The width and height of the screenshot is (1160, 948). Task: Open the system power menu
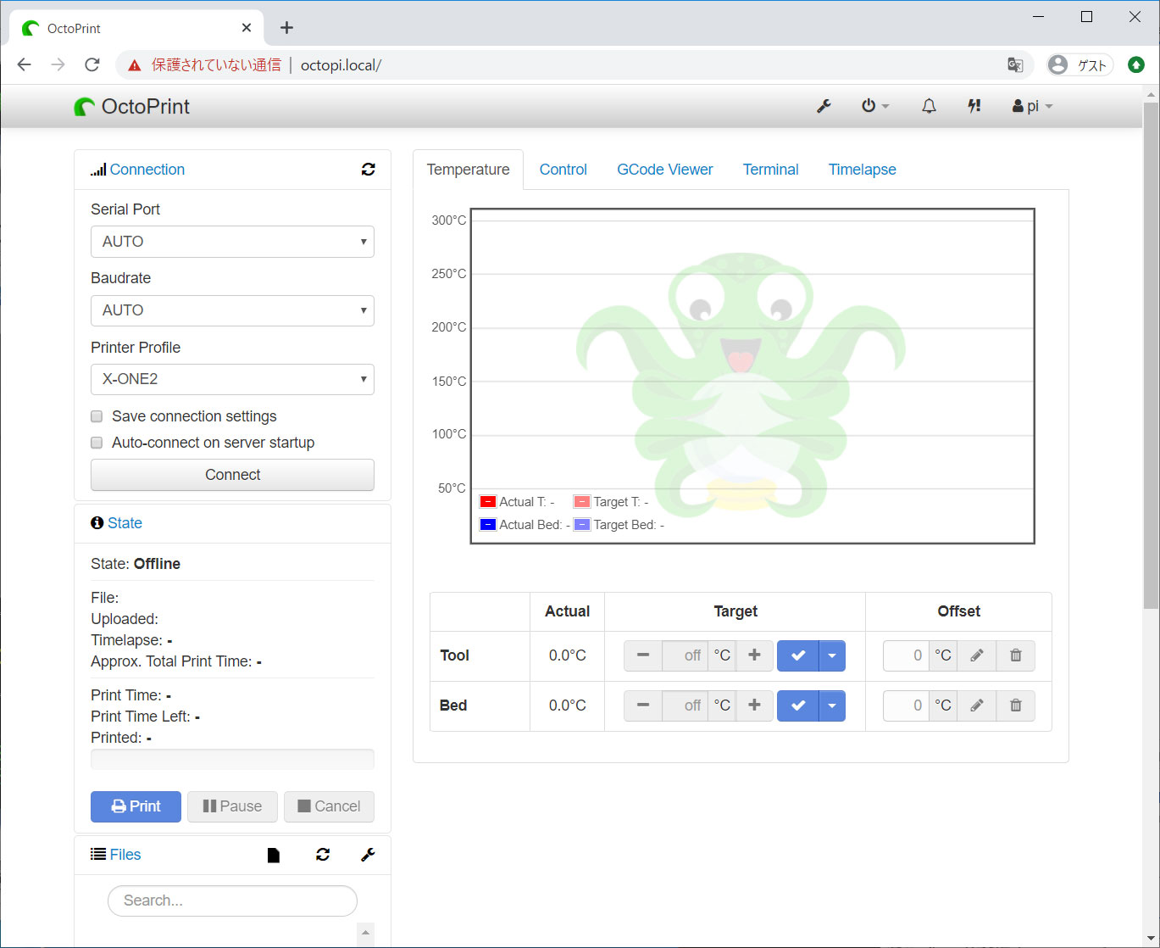[875, 106]
